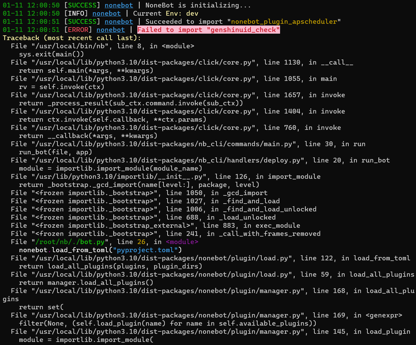Click the manager.py line 169 in <genexpr>

tap(206, 315)
